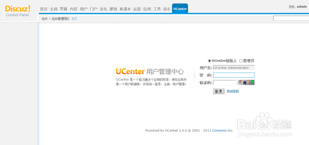Click the UCenter 用户管理中心 logo
This screenshot has width=309, height=145.
[x=150, y=71]
